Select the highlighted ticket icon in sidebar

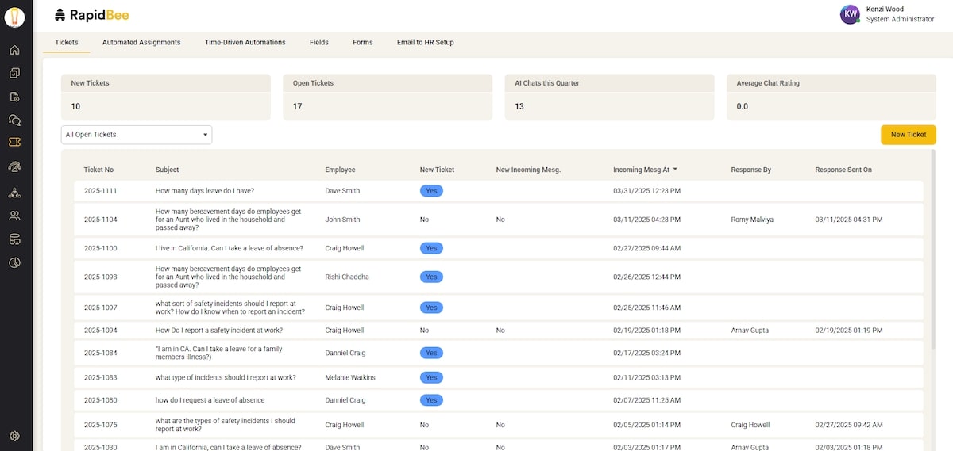pyautogui.click(x=14, y=142)
